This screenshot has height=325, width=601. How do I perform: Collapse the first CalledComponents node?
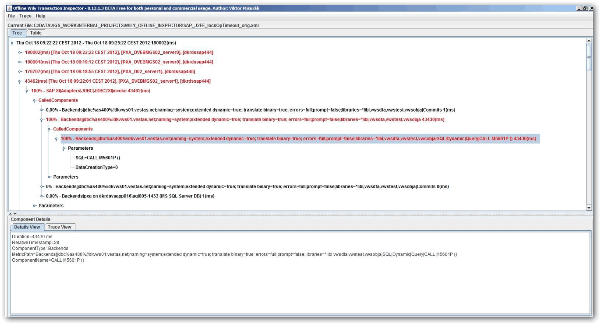pyautogui.click(x=35, y=100)
